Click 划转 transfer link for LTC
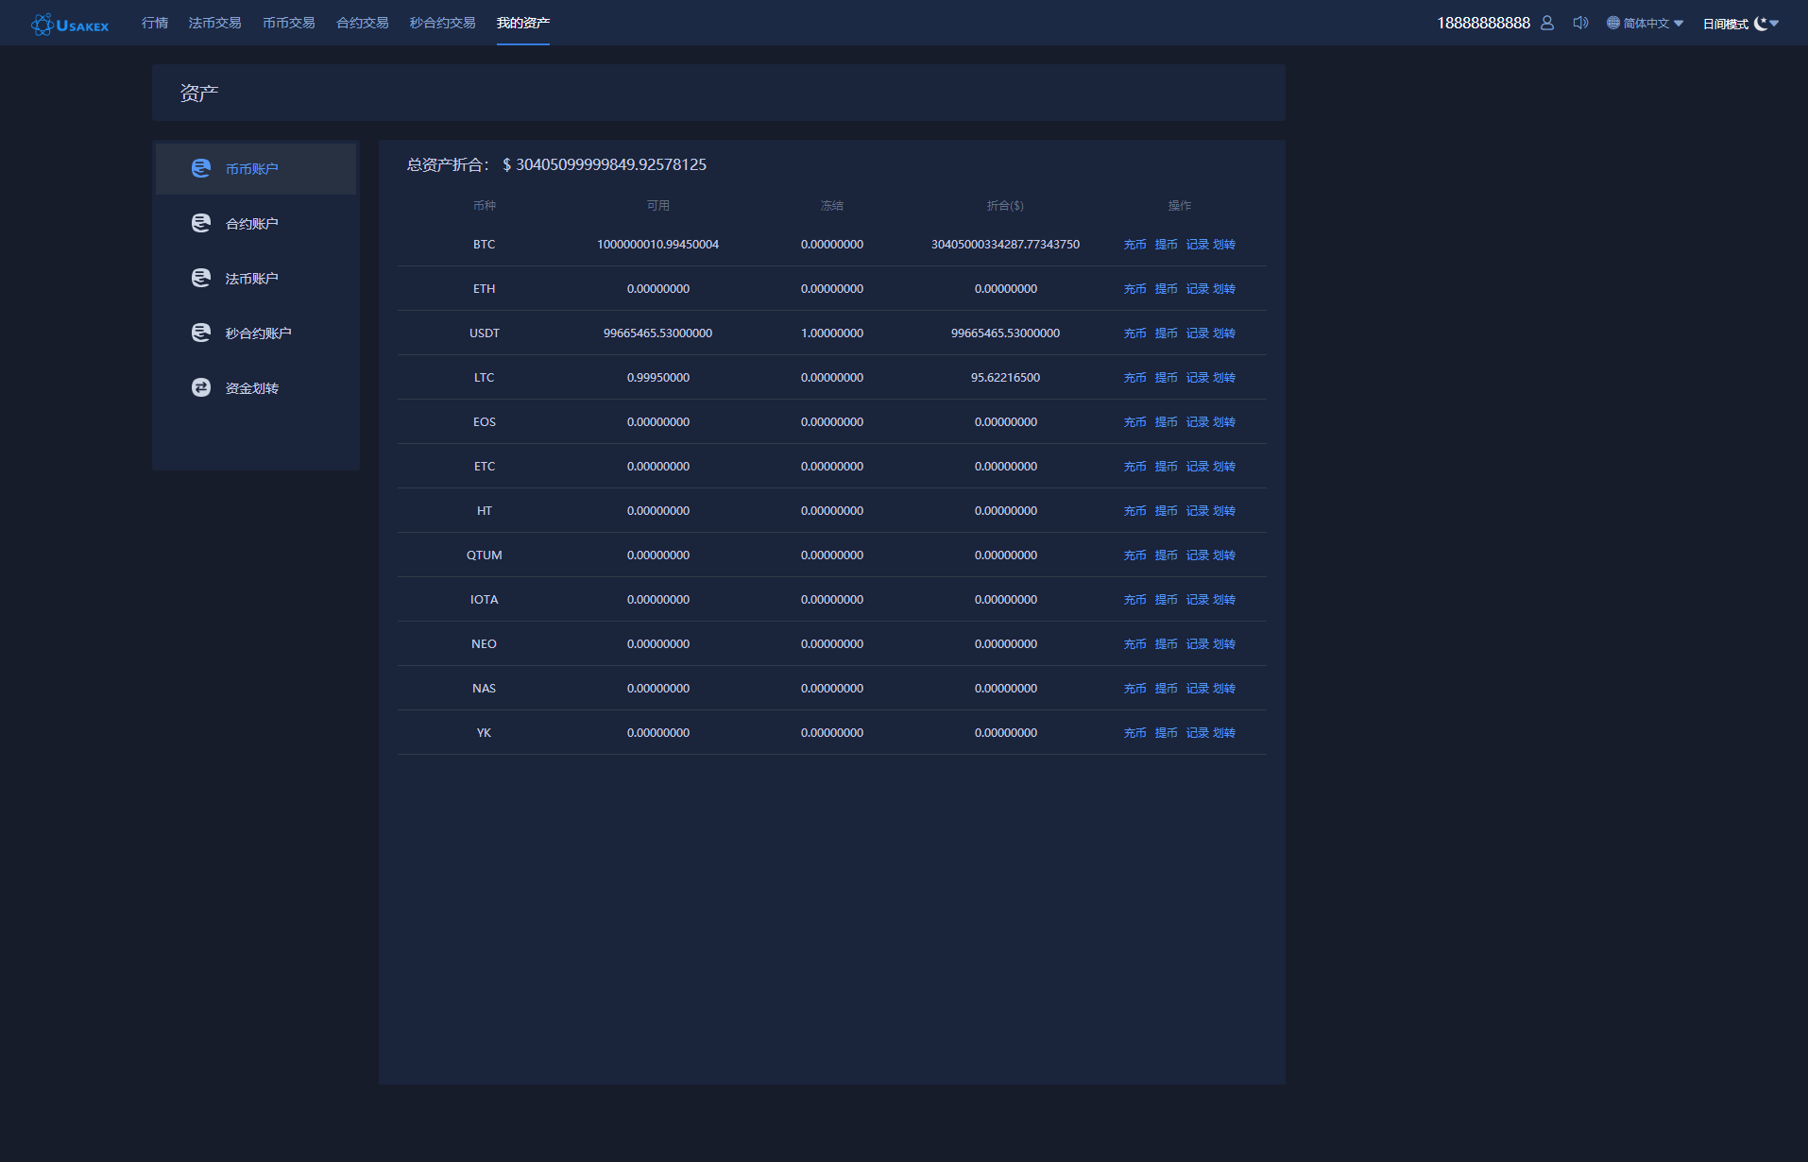Viewport: 1808px width, 1162px height. [1224, 378]
